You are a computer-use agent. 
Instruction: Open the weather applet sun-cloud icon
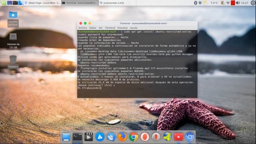(205, 3)
